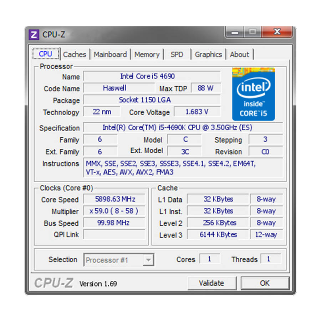
Task: Click the Level 3 size '6144 KBytes'
Action: tap(218, 234)
